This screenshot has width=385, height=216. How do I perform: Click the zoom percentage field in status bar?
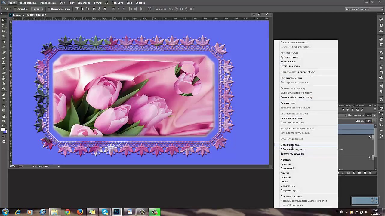coord(13,166)
